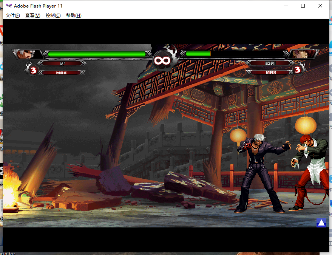Open the 控制(C) menu
332x255 pixels.
click(x=53, y=15)
